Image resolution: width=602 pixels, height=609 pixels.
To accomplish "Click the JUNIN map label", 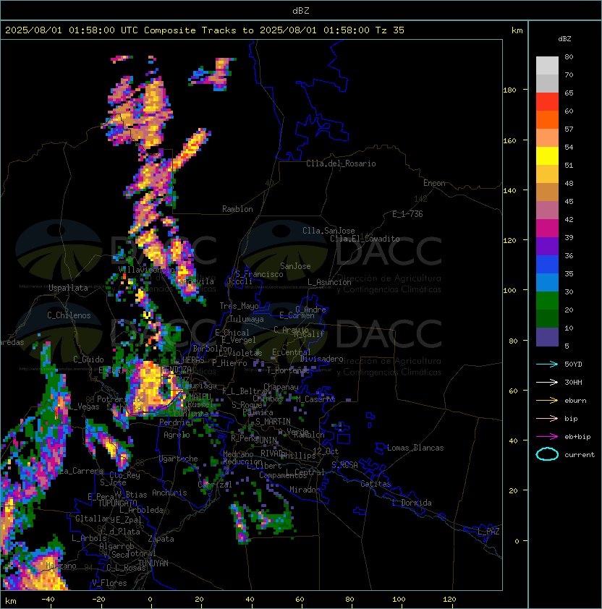I will click(x=266, y=440).
